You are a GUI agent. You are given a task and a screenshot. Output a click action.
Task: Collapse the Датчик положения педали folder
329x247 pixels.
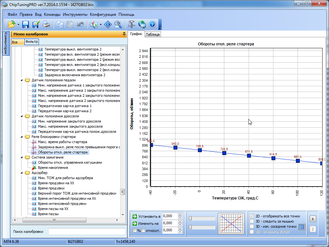22,80
